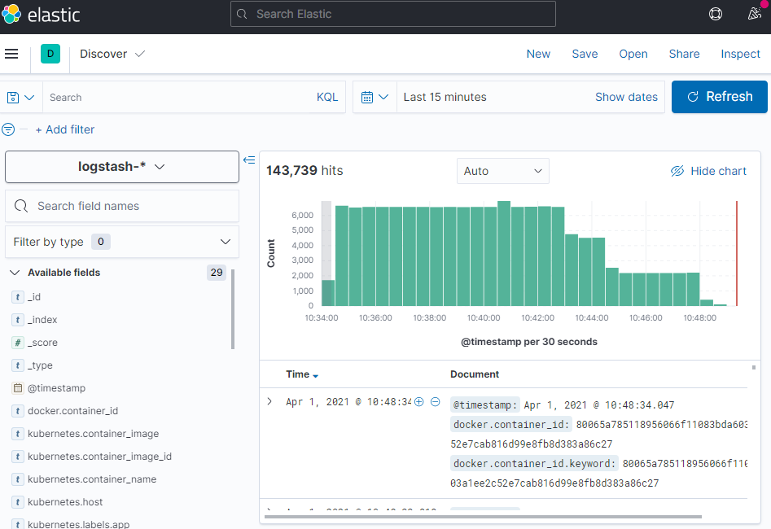Click the Add filter link
This screenshot has width=771, height=529.
point(65,129)
